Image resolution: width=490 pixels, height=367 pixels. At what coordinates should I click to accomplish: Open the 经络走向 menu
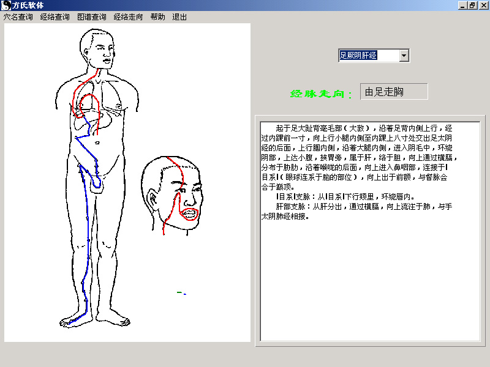coord(129,17)
